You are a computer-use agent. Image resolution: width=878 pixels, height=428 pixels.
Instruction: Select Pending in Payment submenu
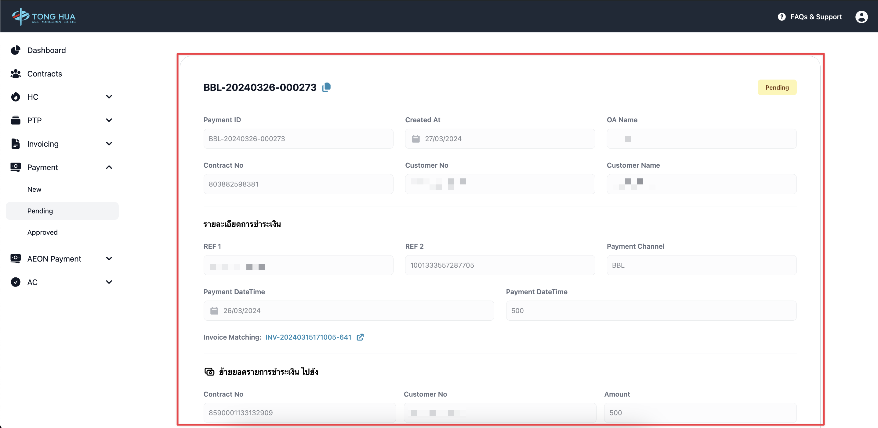(40, 211)
